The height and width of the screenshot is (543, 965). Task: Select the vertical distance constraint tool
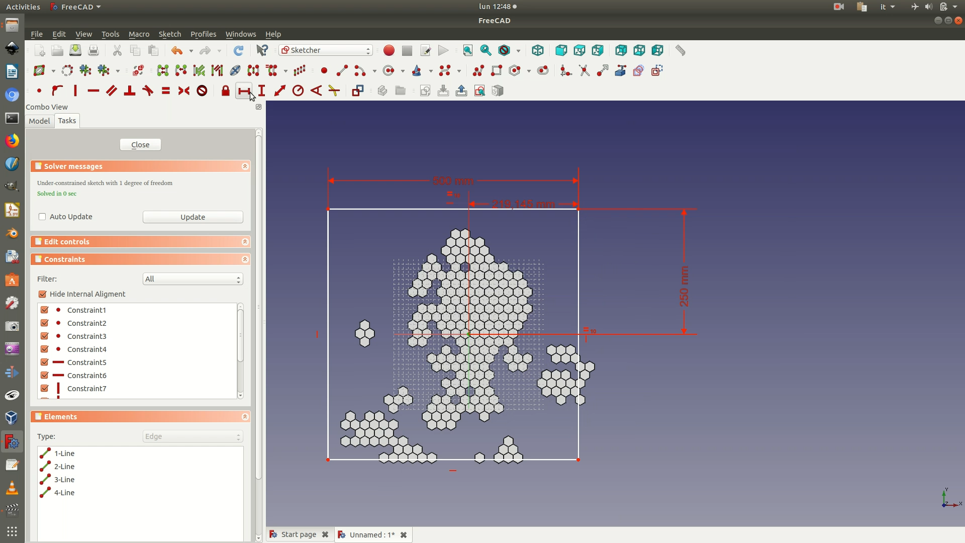click(x=262, y=91)
